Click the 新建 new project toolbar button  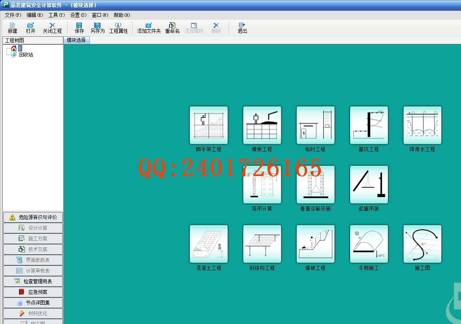12,28
